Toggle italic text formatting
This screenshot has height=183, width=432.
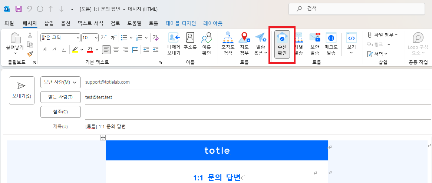click(54, 49)
